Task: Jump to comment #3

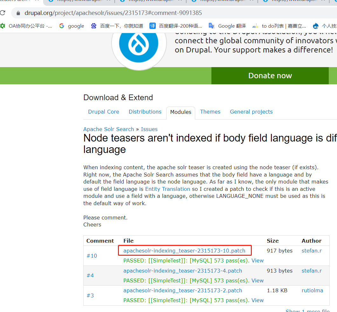Action: click(x=90, y=296)
